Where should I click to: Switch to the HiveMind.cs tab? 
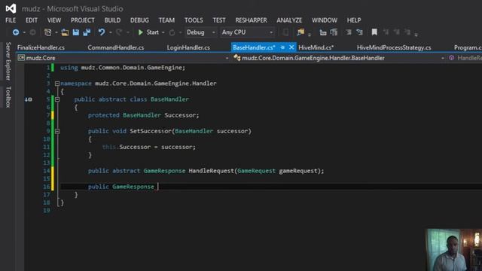pyautogui.click(x=316, y=47)
